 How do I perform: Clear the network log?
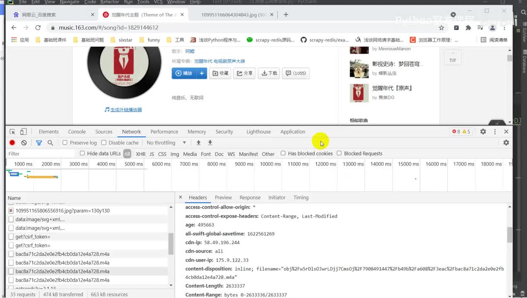24,143
